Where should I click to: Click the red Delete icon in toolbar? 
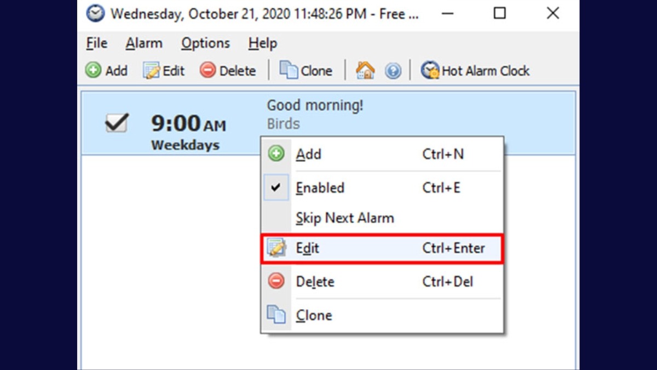(208, 71)
